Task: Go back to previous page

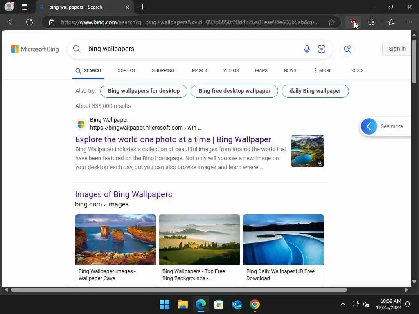Action: pyautogui.click(x=11, y=22)
